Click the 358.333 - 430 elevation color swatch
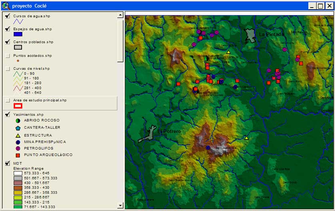This screenshot has width=335, height=211. [18, 187]
